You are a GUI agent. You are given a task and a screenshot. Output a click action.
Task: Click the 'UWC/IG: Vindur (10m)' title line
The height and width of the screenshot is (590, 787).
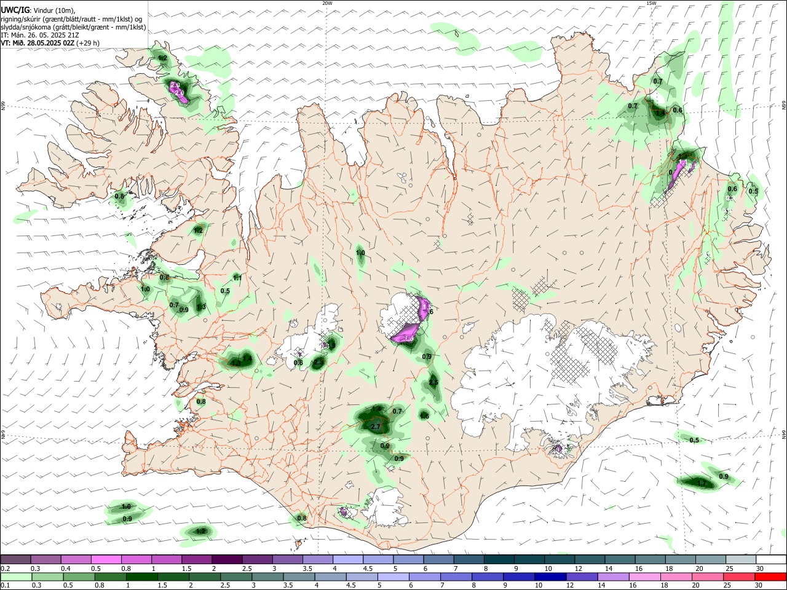click(x=38, y=10)
